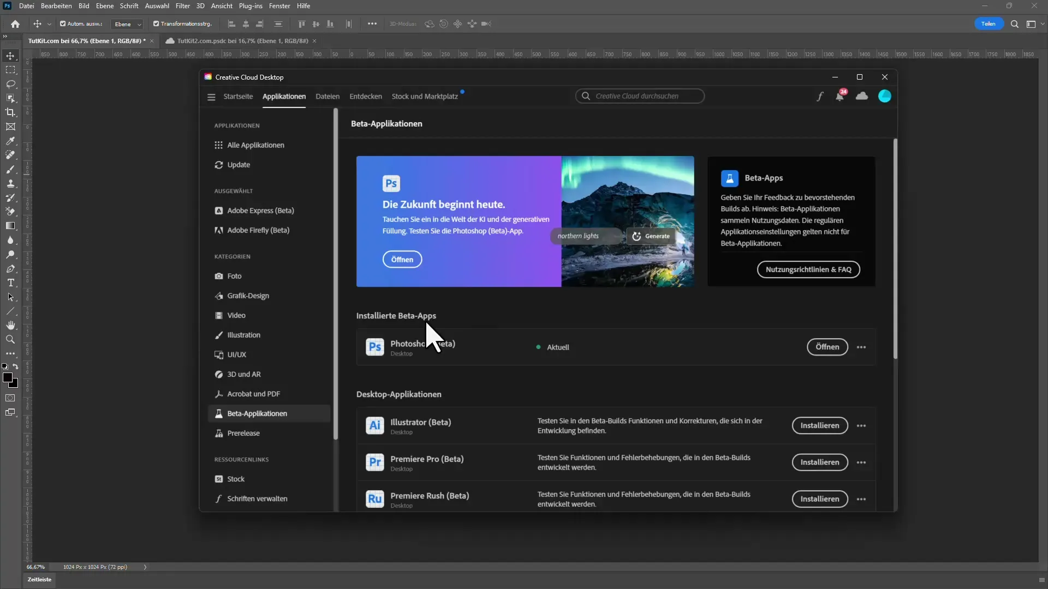1048x589 pixels.
Task: Open more options for Illustrator (Beta)
Action: [x=861, y=425]
